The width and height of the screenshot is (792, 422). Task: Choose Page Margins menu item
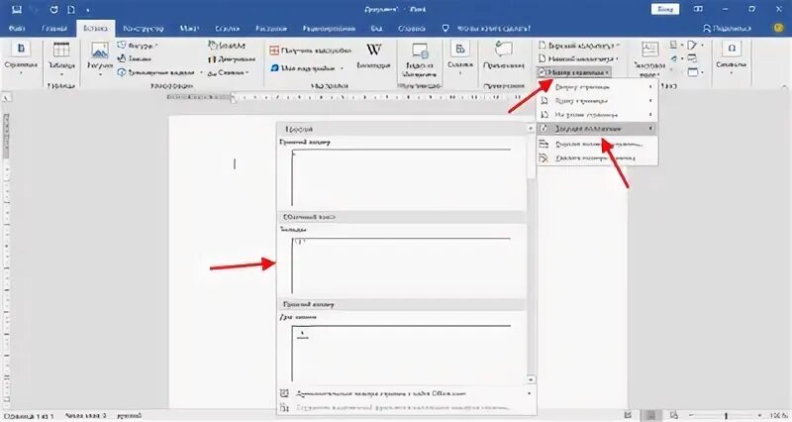pos(597,115)
